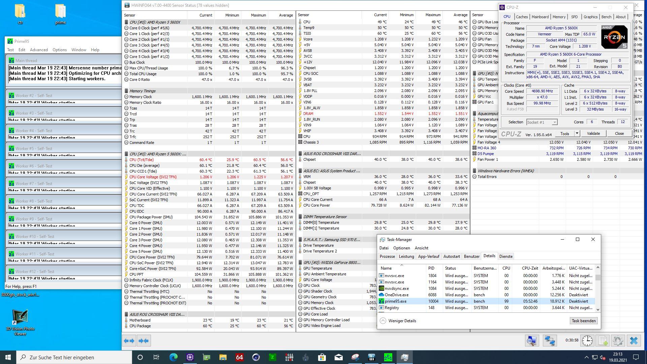Open Ansicht menu in Task-Manager
This screenshot has height=364, width=647.
coord(422,248)
